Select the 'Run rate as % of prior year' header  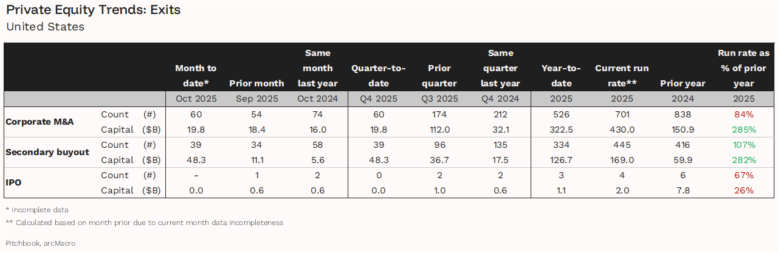[x=743, y=68]
